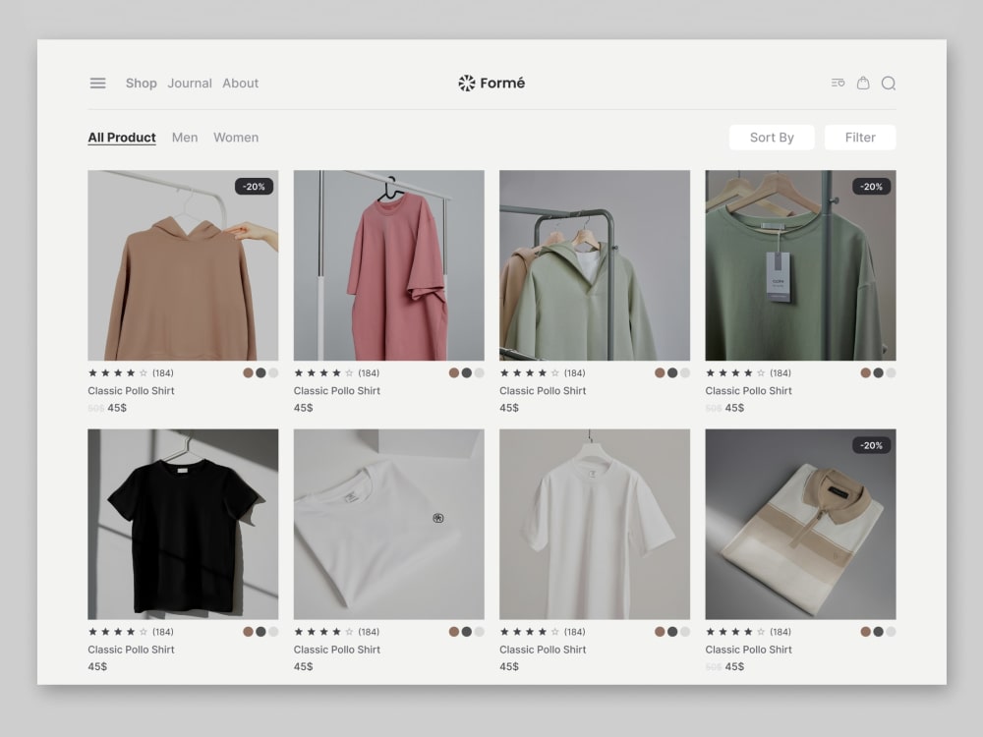Click star rating under black t-shirt
The image size is (983, 737).
pos(118,632)
